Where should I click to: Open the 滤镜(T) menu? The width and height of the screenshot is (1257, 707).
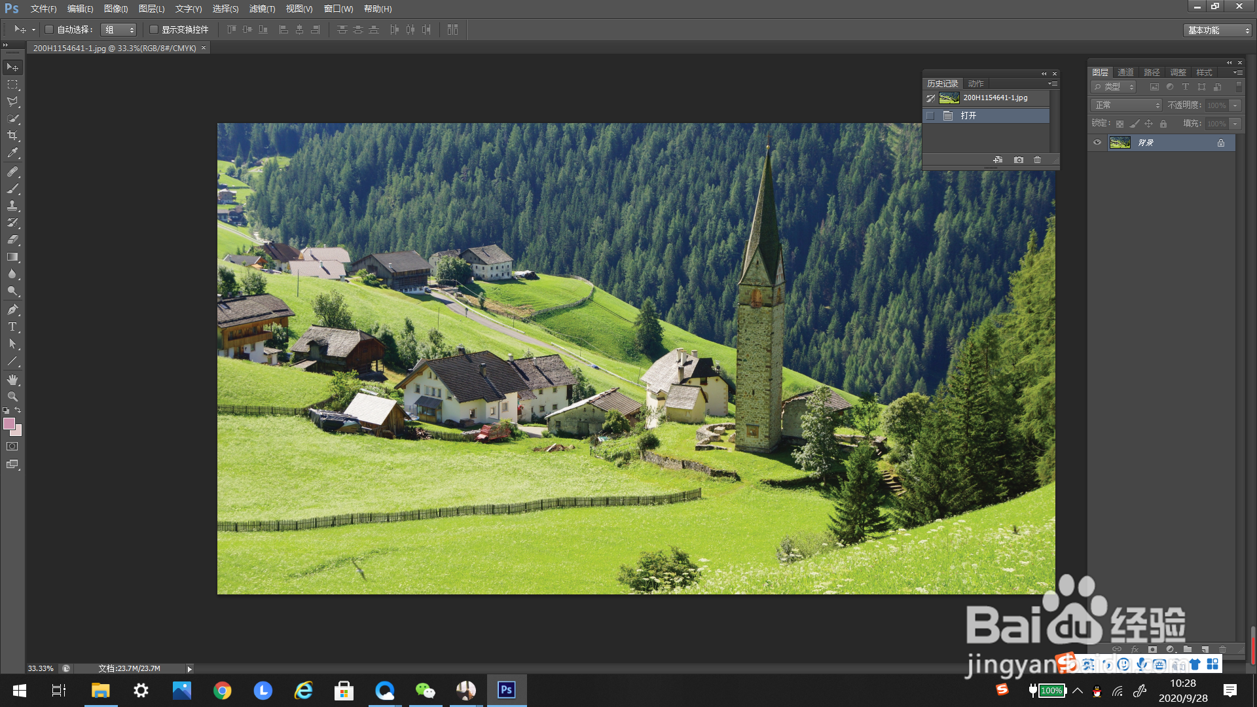pyautogui.click(x=262, y=9)
